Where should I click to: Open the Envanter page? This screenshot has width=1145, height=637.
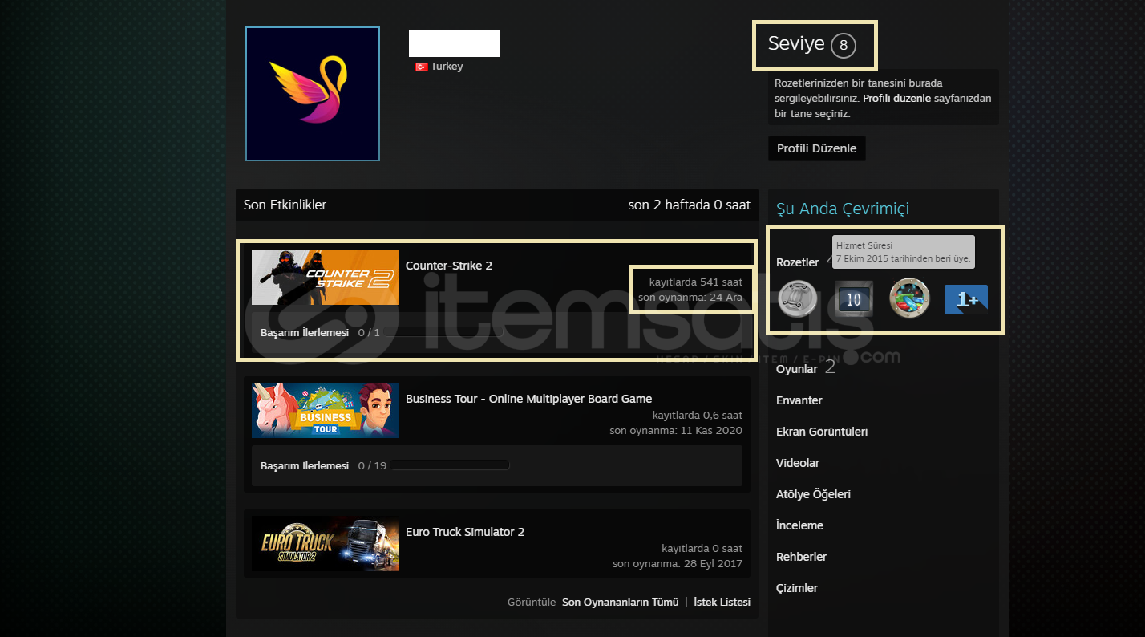(799, 400)
